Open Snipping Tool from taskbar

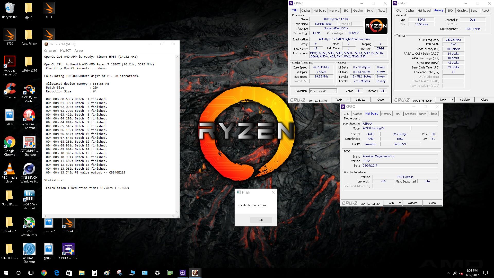(x=120, y=273)
